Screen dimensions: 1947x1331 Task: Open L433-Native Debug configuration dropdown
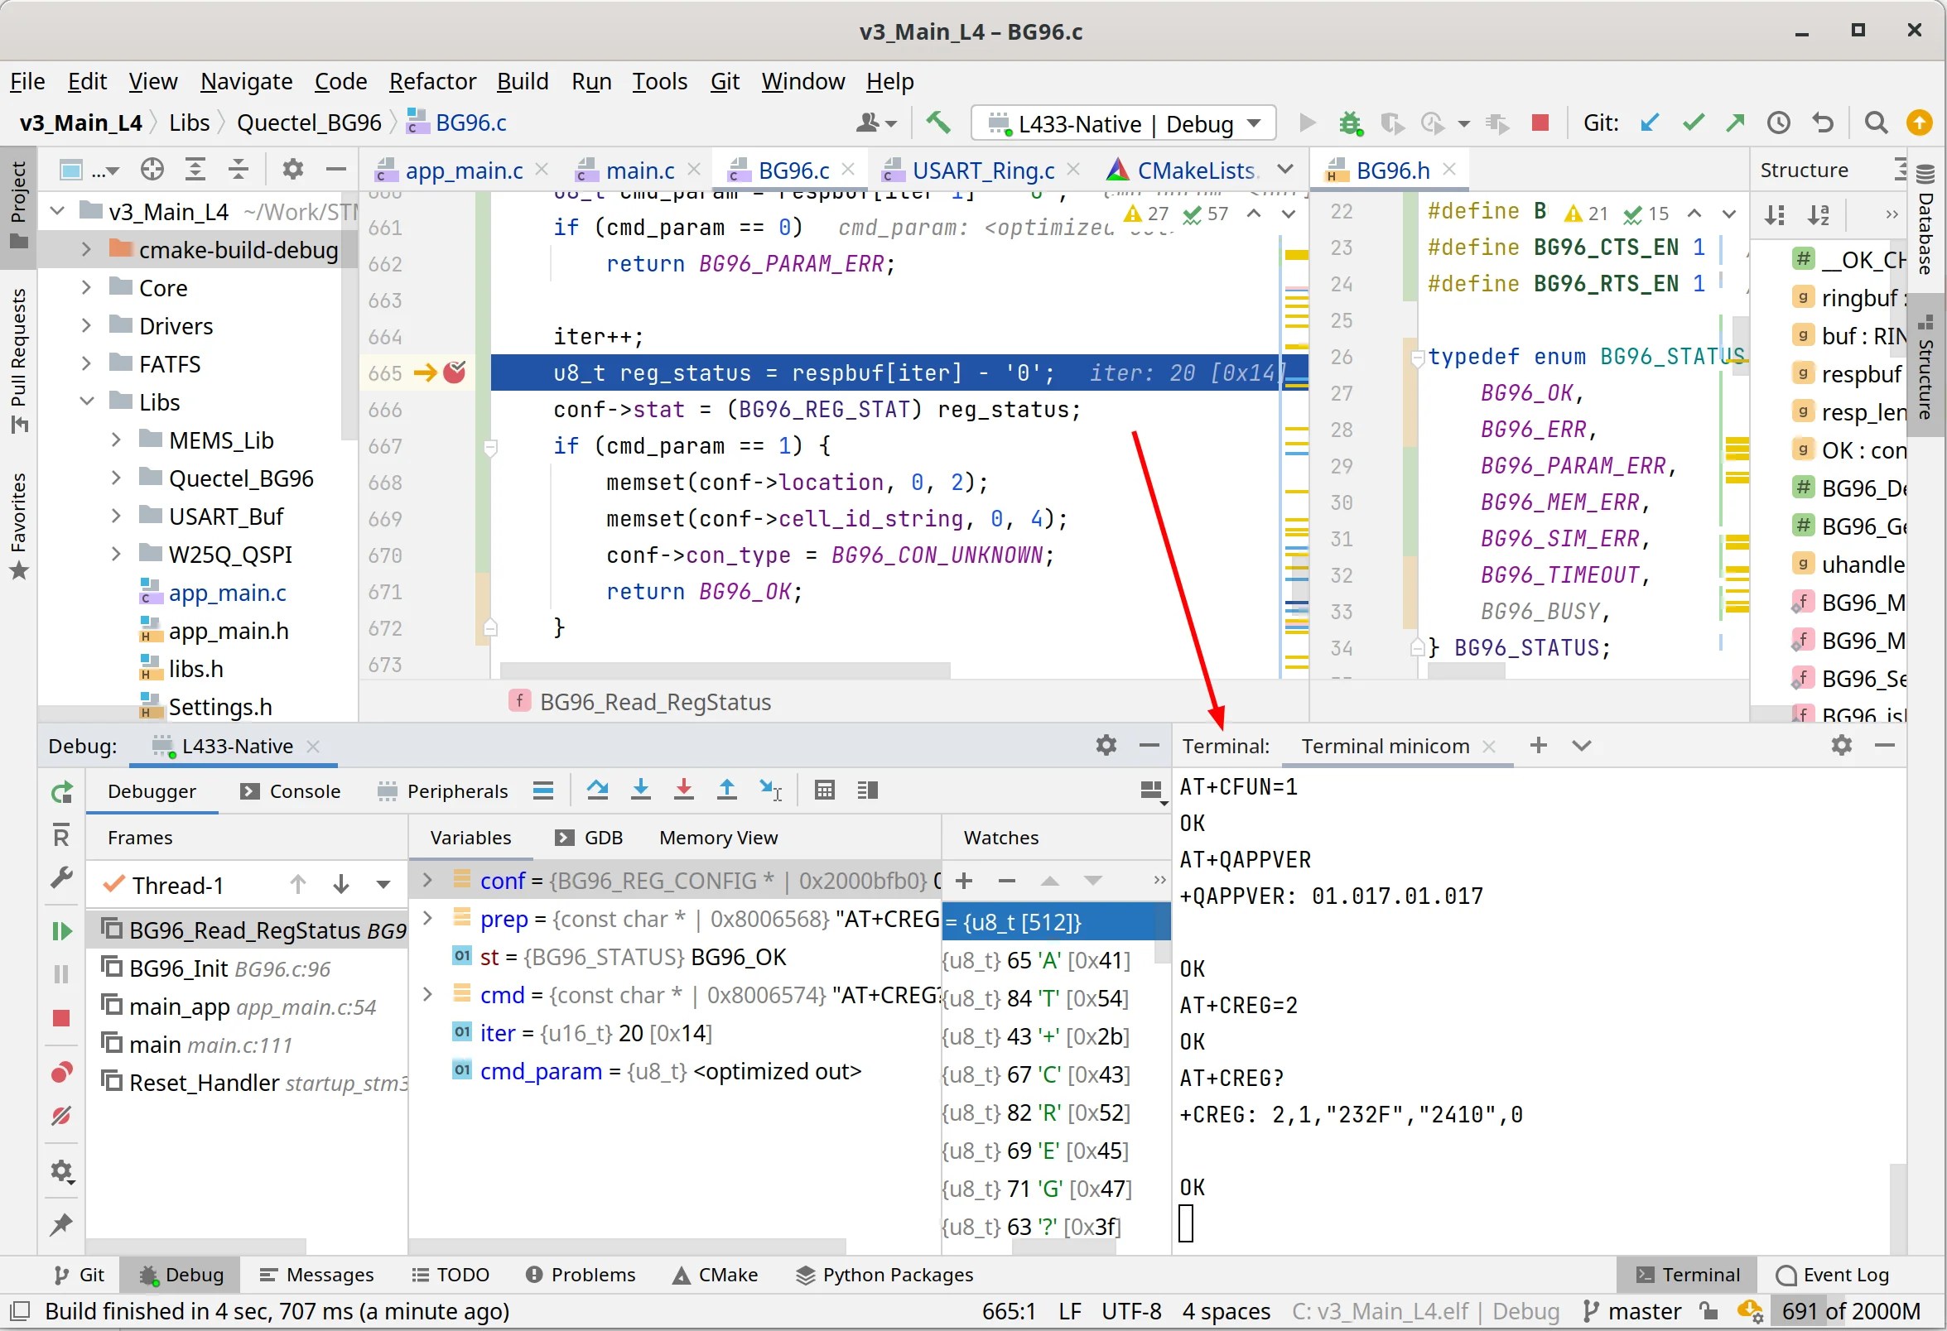pos(1124,124)
